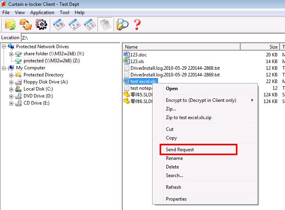This screenshot has width=285, height=210.
Task: Click the yellow SolidWorks icon of 零件5
Action: coord(127,94)
